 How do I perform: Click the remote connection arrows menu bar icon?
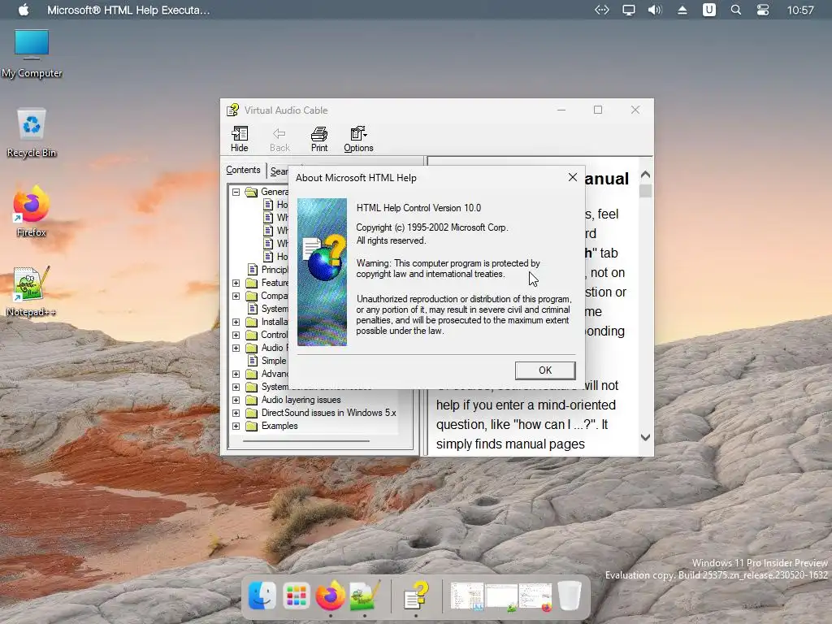click(x=602, y=10)
